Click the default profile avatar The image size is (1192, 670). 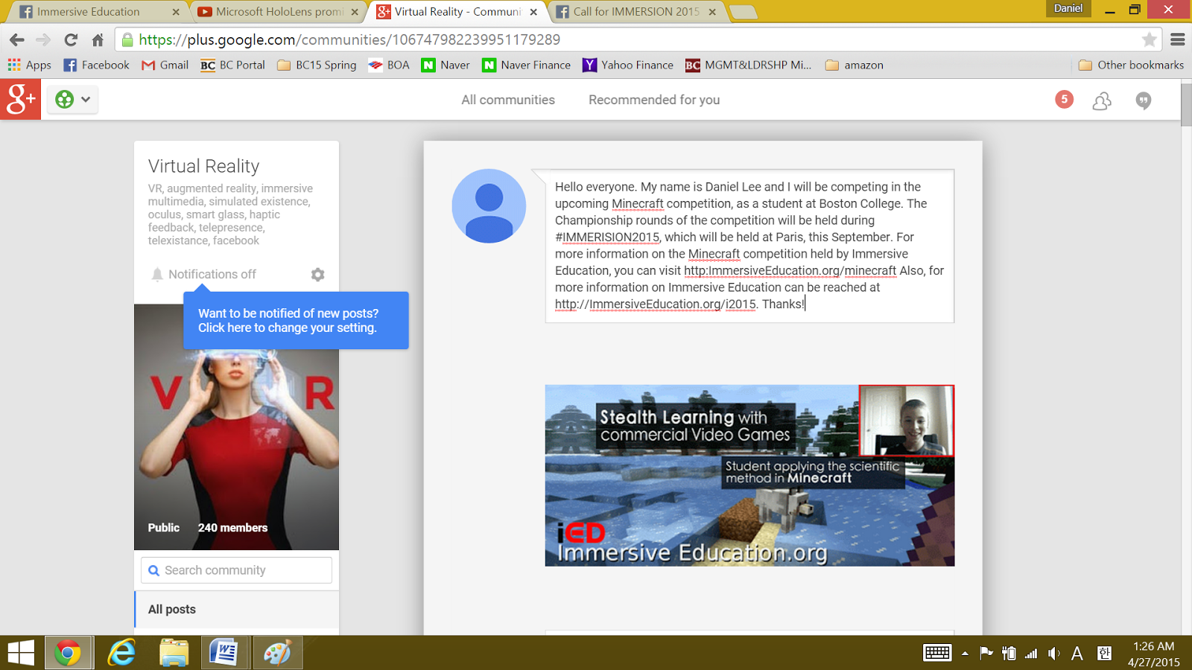pos(489,206)
